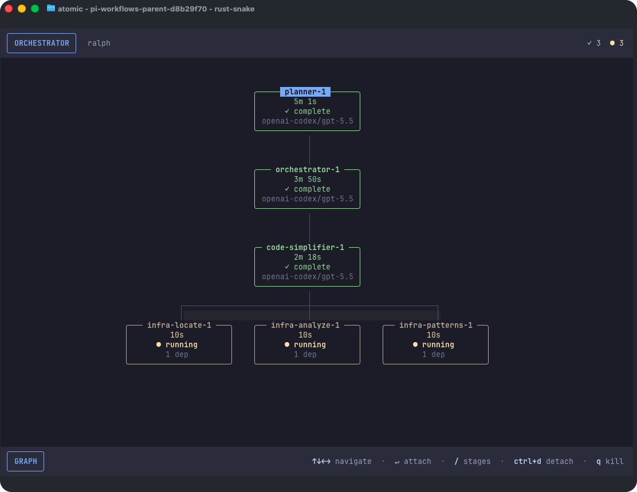Viewport: 637px width, 492px height.
Task: Click running status in infra-analyze-1
Action: click(305, 344)
